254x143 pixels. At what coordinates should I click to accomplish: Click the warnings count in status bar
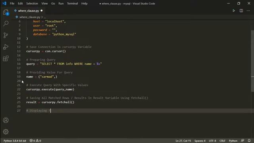click(x=38, y=141)
